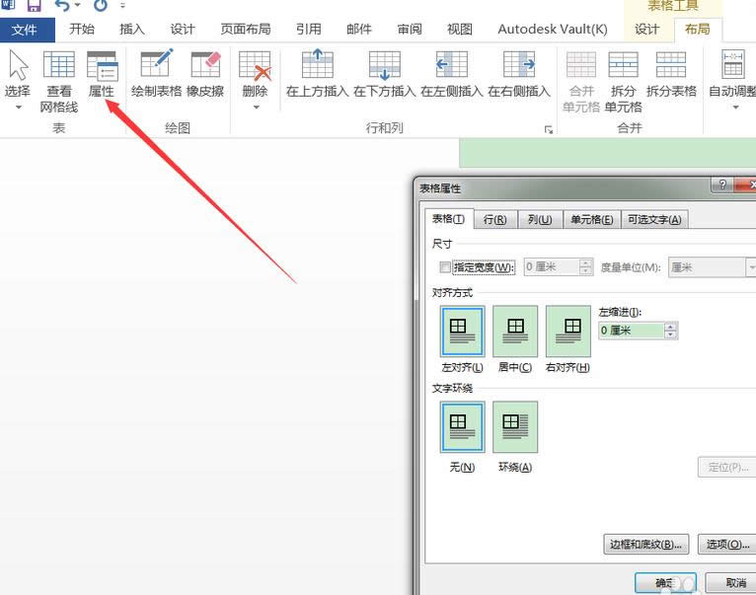Image resolution: width=756 pixels, height=595 pixels.
Task: Click Split Cells (拆分单元格)
Action: pyautogui.click(x=623, y=82)
